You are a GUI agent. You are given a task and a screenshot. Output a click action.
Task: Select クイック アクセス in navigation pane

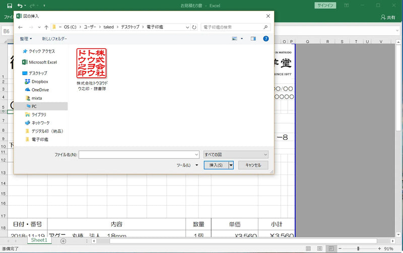point(39,51)
